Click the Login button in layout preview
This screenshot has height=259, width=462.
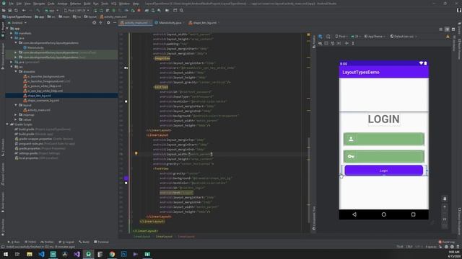(383, 171)
